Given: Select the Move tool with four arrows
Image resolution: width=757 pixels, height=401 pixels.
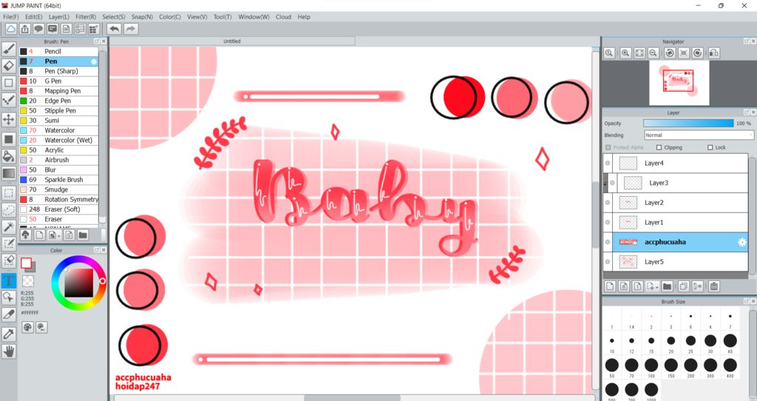Looking at the screenshot, I should point(9,119).
